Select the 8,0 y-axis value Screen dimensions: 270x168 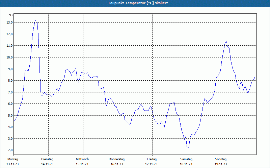[10, 81]
